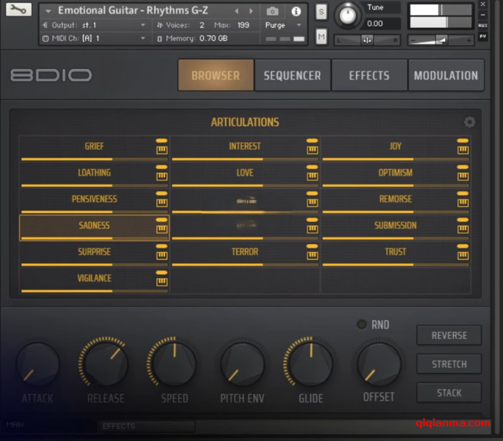Enable the RND random offset toggle
503x441 pixels.
pos(362,325)
